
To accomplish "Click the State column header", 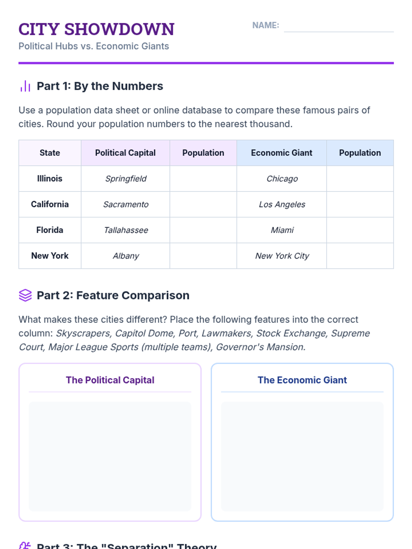I will pyautogui.click(x=50, y=153).
